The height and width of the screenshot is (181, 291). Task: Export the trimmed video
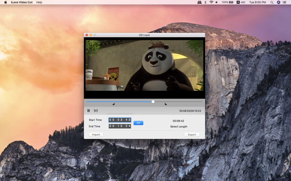[192, 134]
